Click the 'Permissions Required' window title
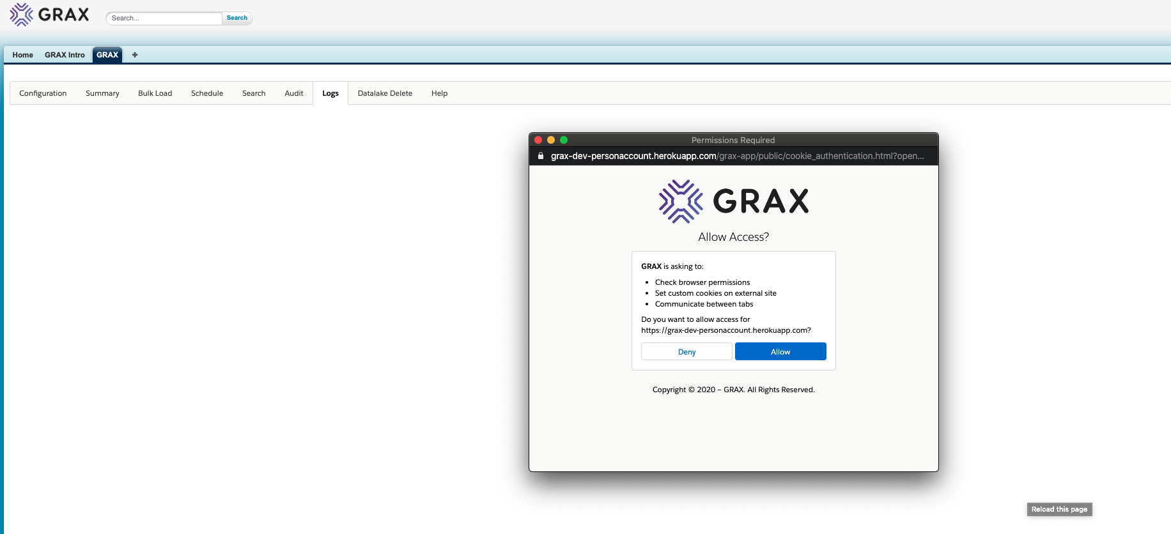The image size is (1171, 534). pyautogui.click(x=733, y=140)
